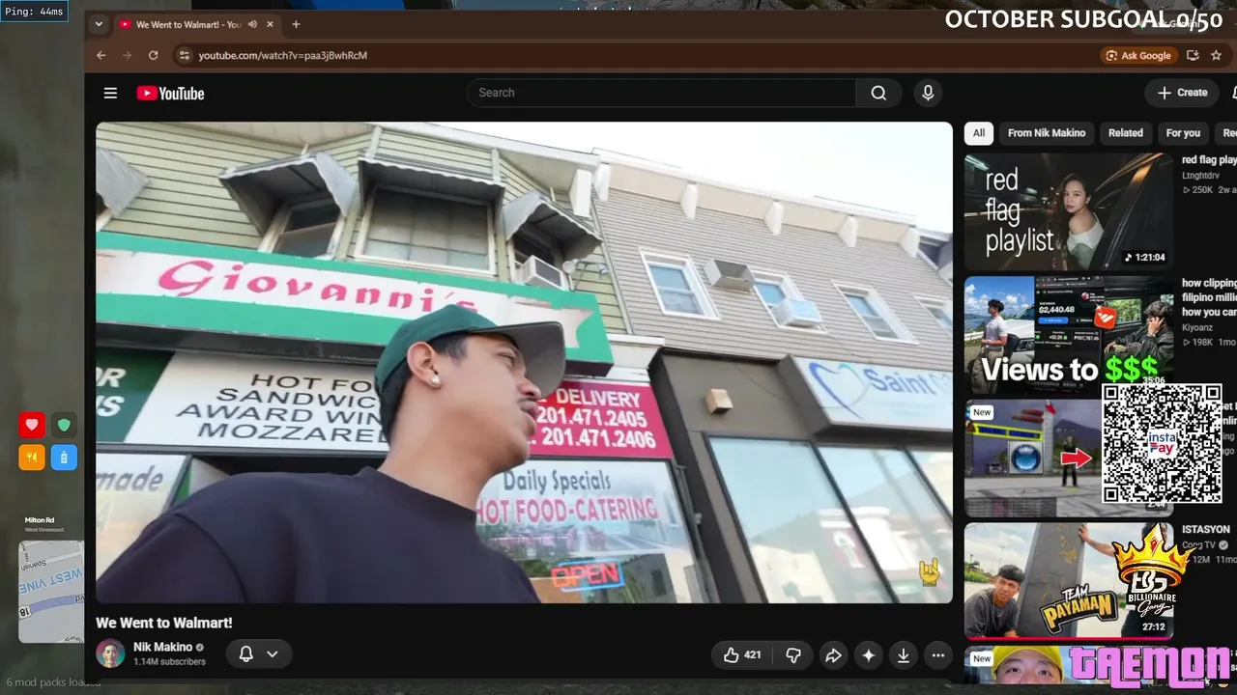
Task: Share the video using the arrow icon
Action: click(x=833, y=655)
